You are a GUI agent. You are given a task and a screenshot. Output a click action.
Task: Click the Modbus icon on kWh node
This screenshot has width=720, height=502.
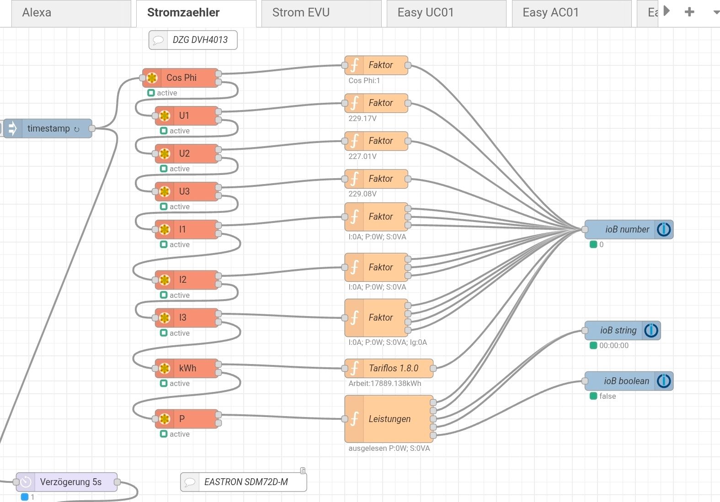coord(165,368)
